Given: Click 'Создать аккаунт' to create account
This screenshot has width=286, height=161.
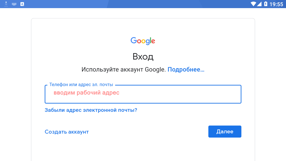Looking at the screenshot, I should pyautogui.click(x=67, y=132).
